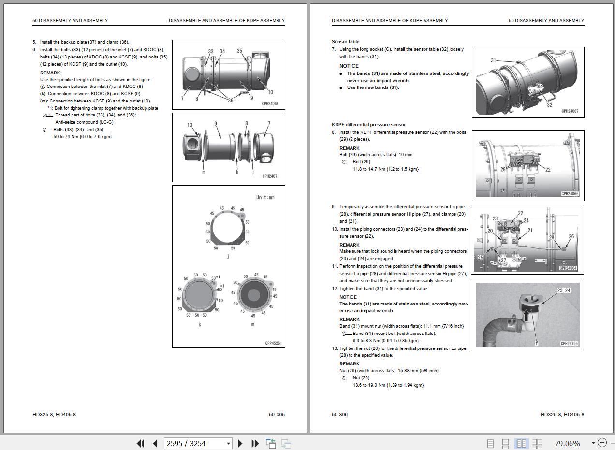This screenshot has width=615, height=450.
Task: Click page number 50-305 in footer
Action: click(x=277, y=415)
